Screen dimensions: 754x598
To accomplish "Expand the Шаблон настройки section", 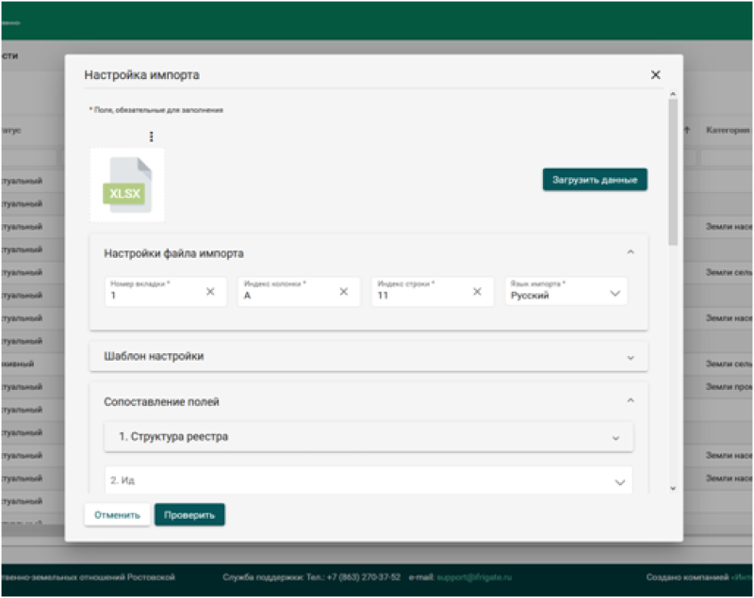I will point(631,357).
